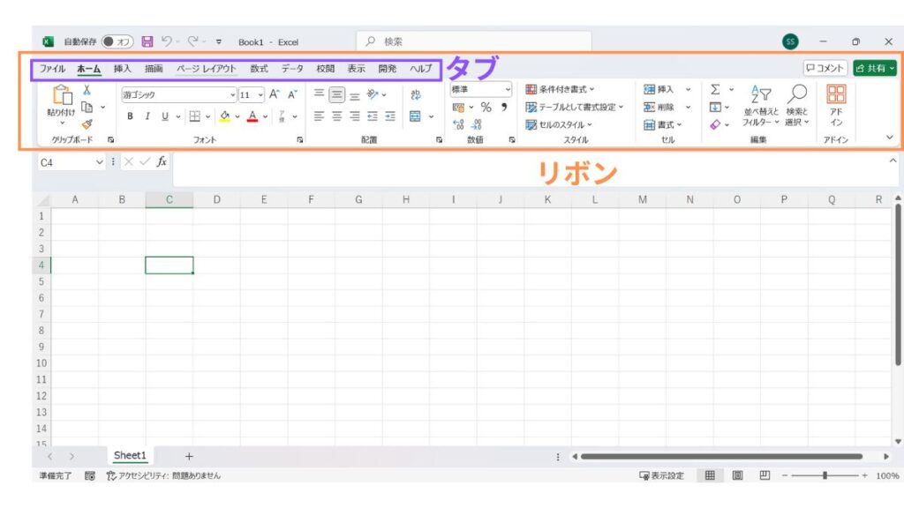Increase font size with larger A

[275, 94]
